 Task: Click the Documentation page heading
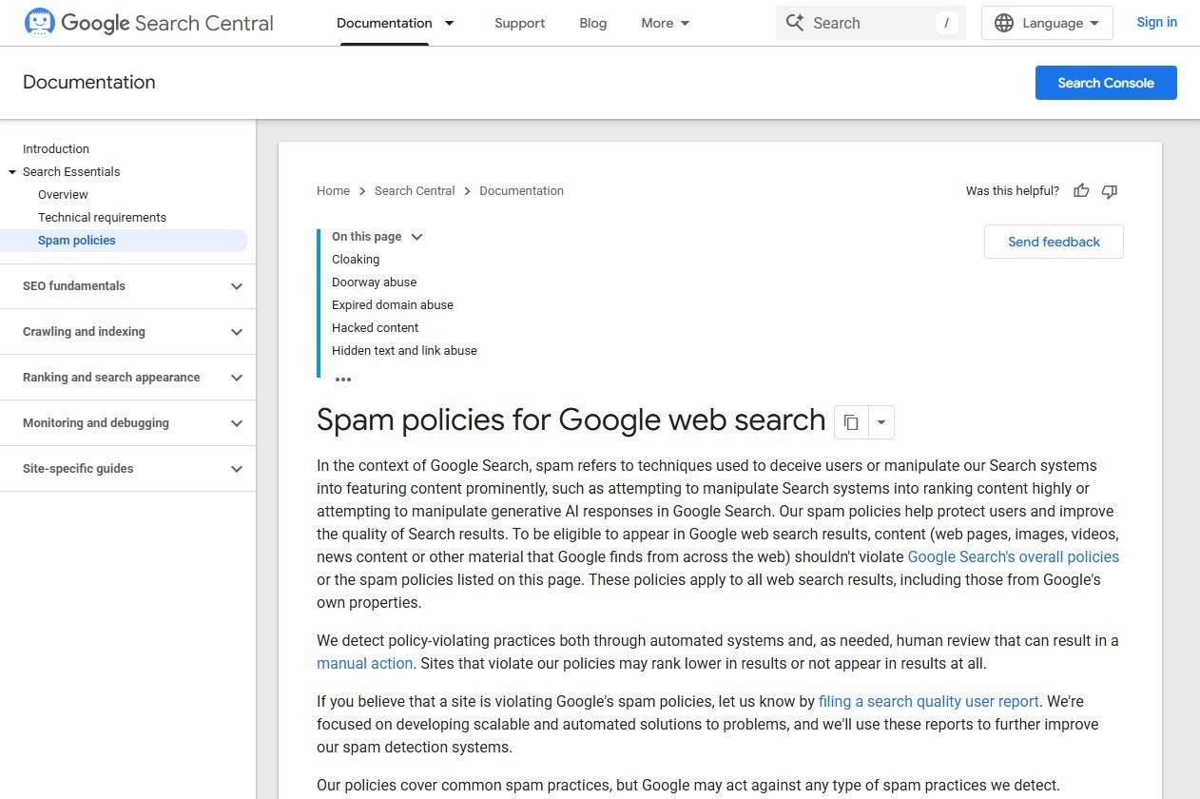tap(89, 83)
